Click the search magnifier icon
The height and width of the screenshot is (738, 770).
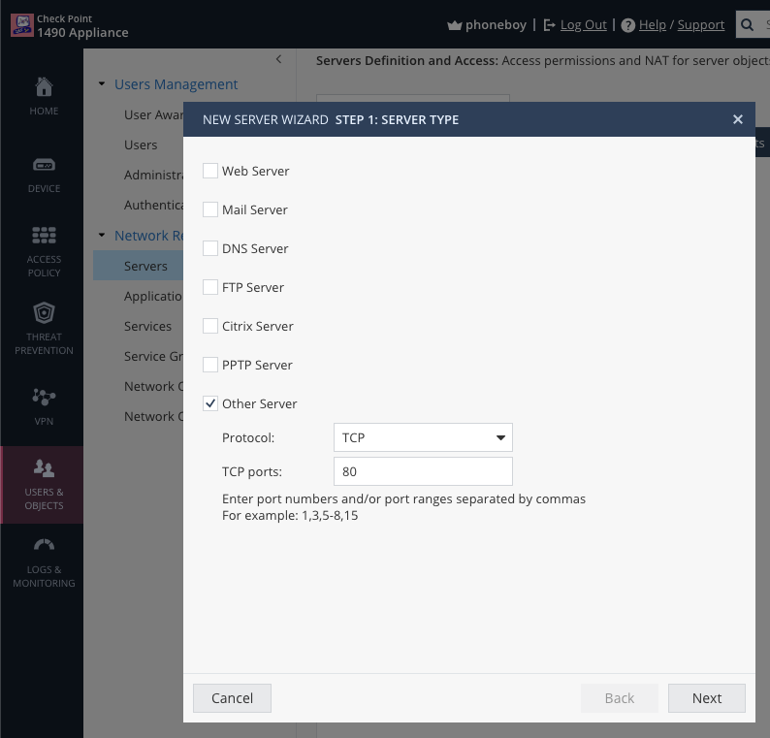click(x=747, y=24)
